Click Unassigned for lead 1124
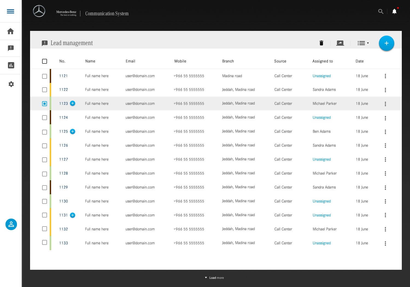Viewport: 410px width, 287px height. 322,117
